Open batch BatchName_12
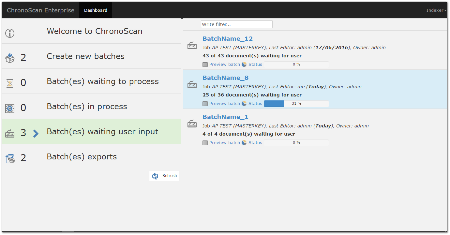The image size is (450, 235). 228,39
